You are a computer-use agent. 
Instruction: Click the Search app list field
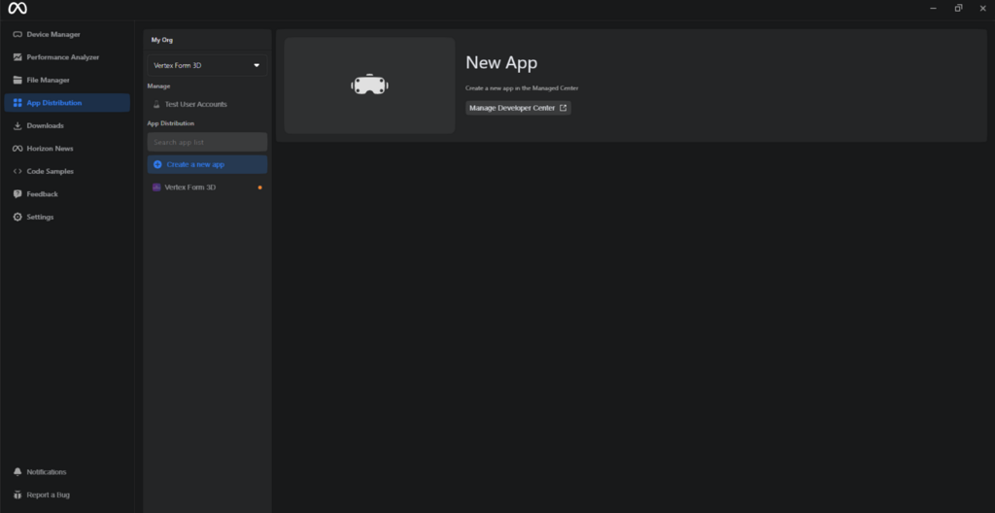(207, 142)
